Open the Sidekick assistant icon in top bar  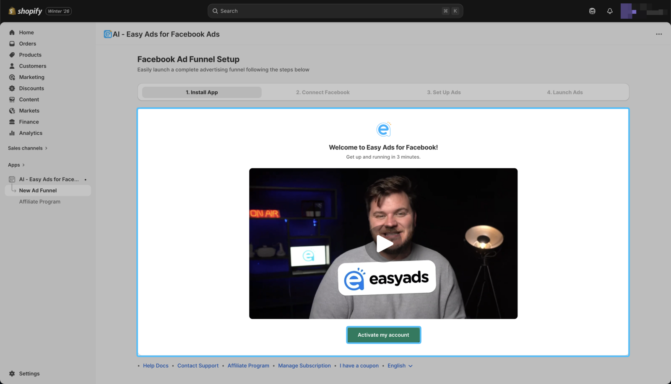pos(592,11)
